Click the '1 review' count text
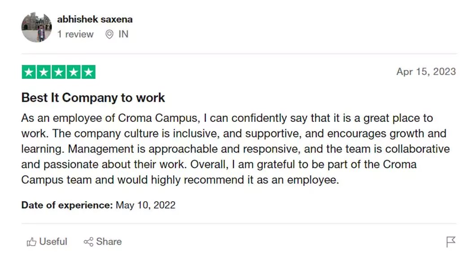Image resolution: width=475 pixels, height=264 pixels. click(75, 35)
